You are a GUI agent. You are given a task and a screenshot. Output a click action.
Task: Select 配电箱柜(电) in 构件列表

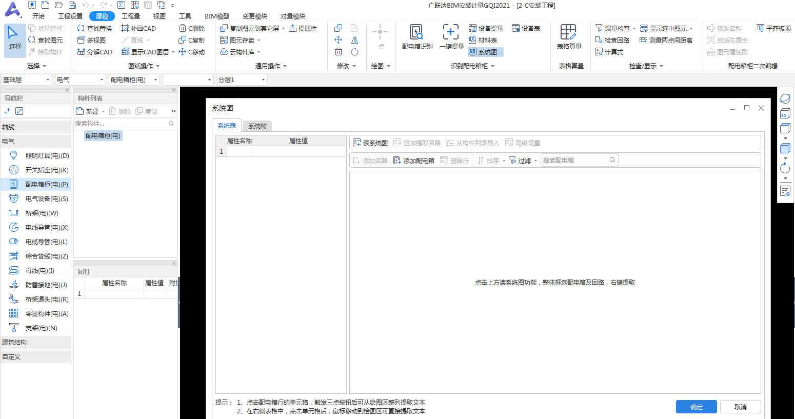pyautogui.click(x=103, y=136)
